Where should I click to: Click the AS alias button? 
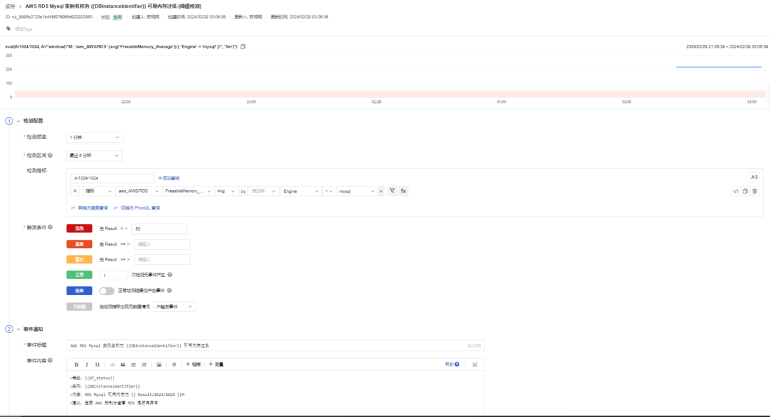pyautogui.click(x=755, y=177)
